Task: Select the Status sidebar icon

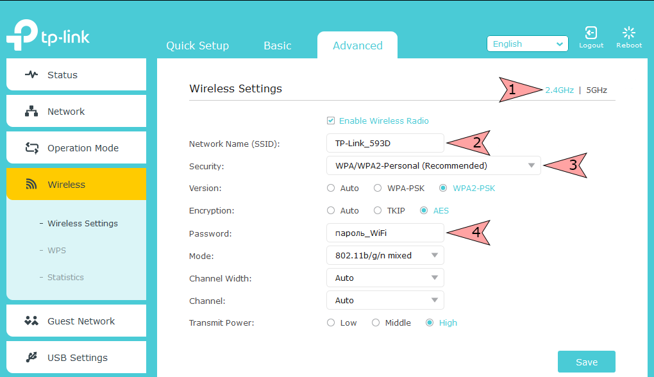Action: [x=30, y=75]
